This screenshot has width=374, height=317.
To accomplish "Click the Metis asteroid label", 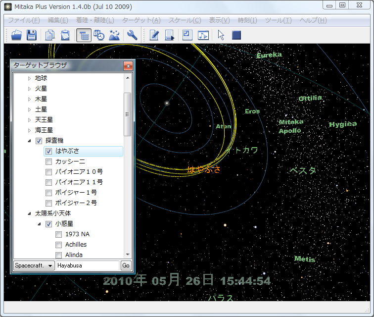I will pos(305,259).
